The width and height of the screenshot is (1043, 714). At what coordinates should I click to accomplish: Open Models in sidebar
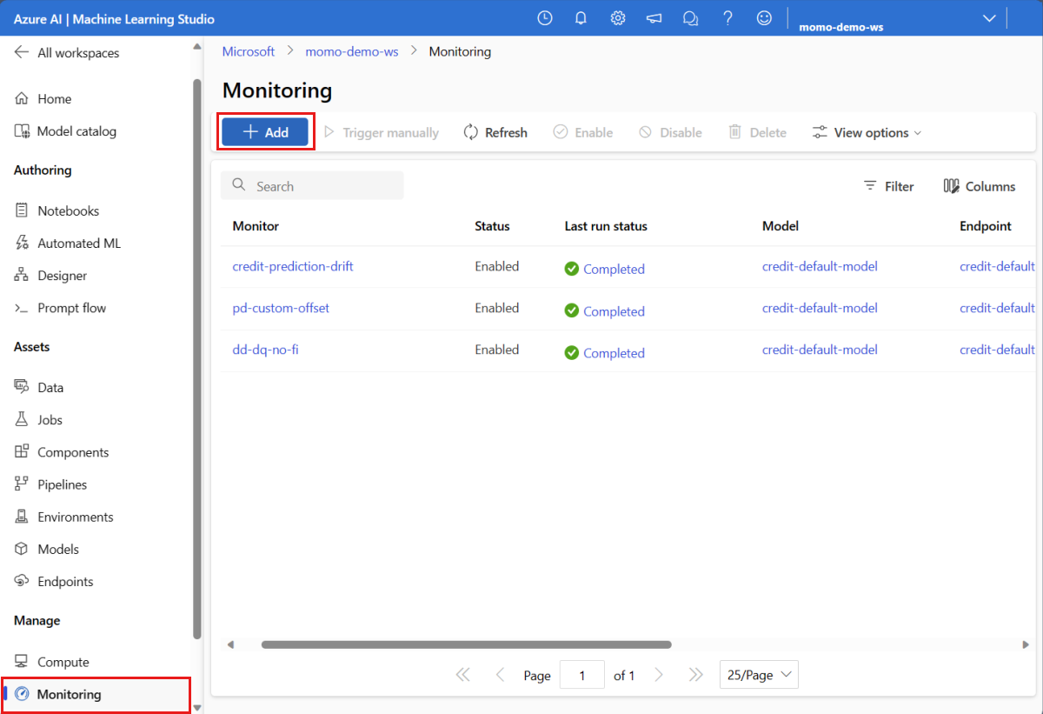pyautogui.click(x=47, y=549)
